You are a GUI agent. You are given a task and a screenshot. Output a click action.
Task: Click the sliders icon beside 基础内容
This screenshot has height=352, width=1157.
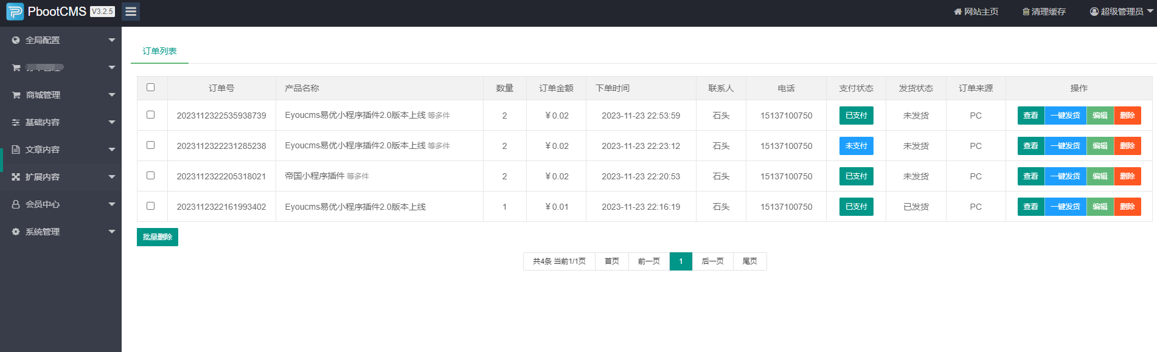(16, 122)
